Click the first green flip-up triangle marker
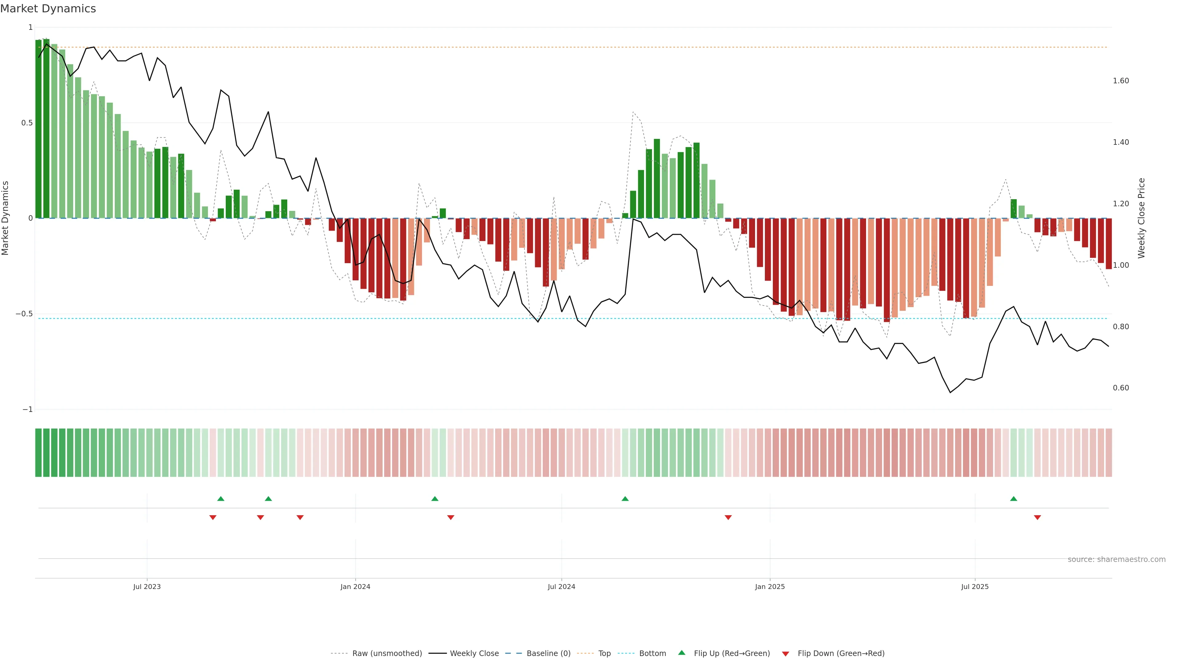 point(221,499)
